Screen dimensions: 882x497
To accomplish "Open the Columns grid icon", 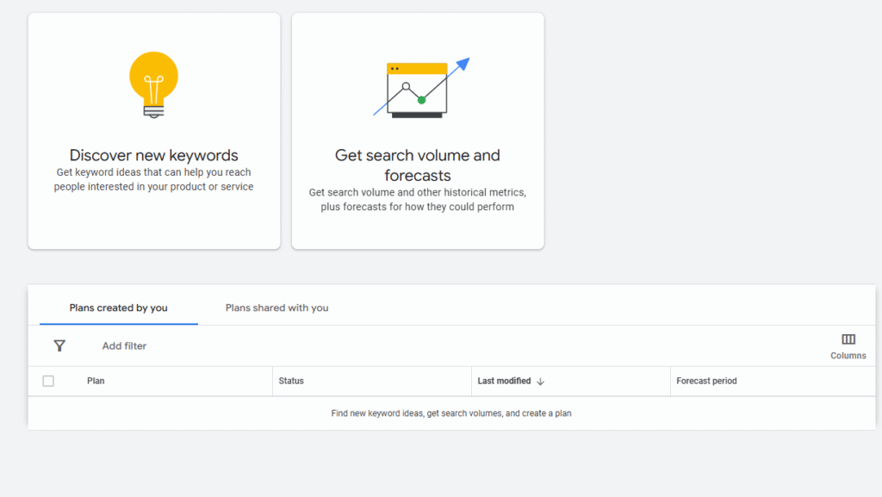I will [x=848, y=339].
